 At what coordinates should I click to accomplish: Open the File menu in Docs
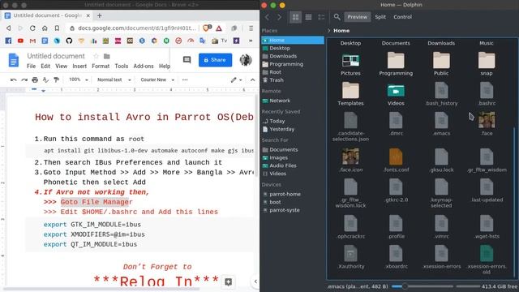(31, 67)
